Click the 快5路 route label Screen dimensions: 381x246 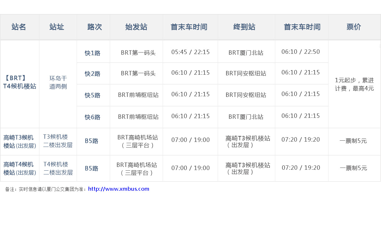coord(93,95)
